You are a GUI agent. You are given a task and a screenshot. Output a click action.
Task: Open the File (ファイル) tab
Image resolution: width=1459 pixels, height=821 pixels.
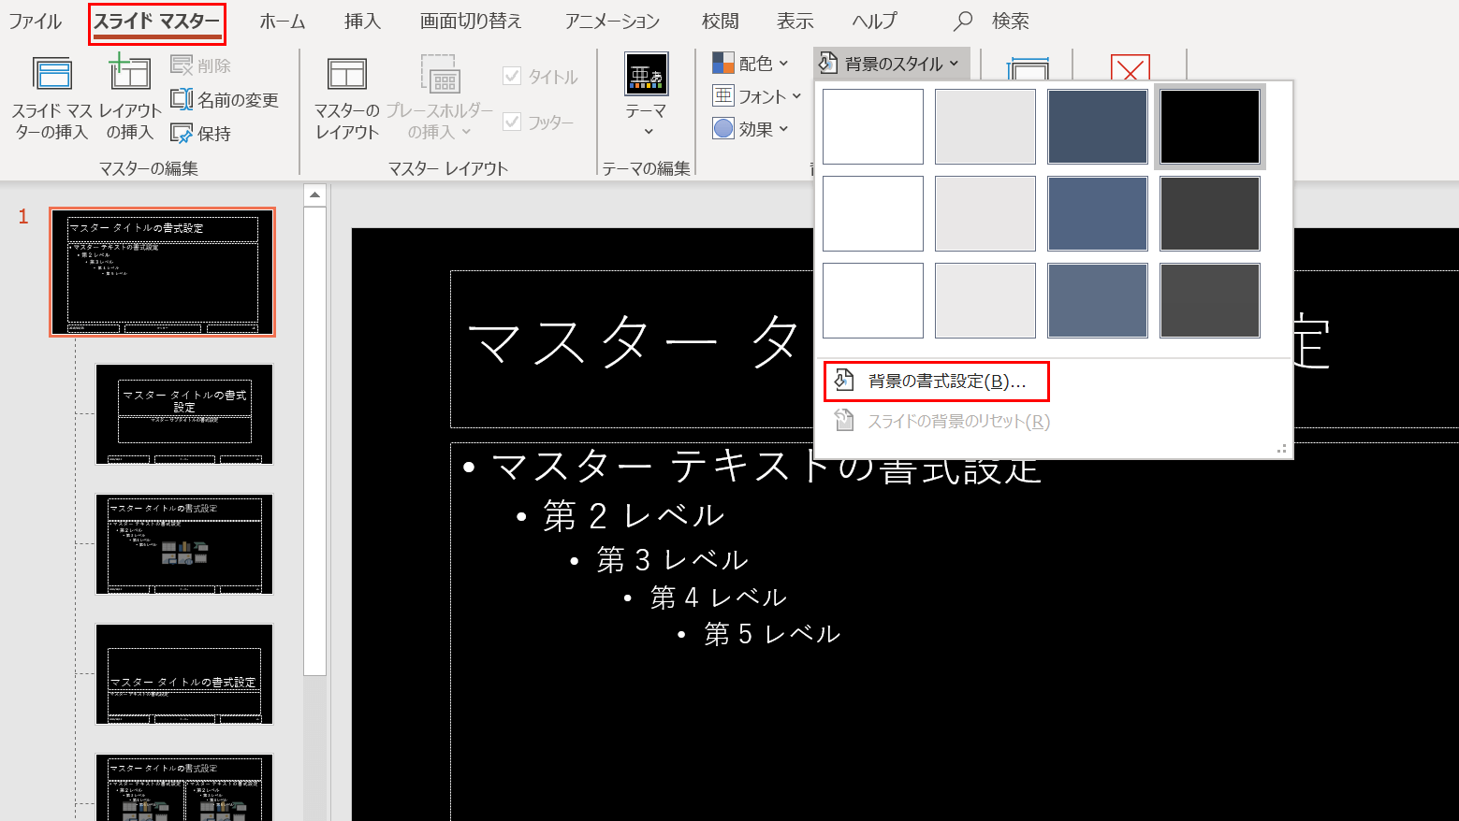pyautogui.click(x=36, y=21)
